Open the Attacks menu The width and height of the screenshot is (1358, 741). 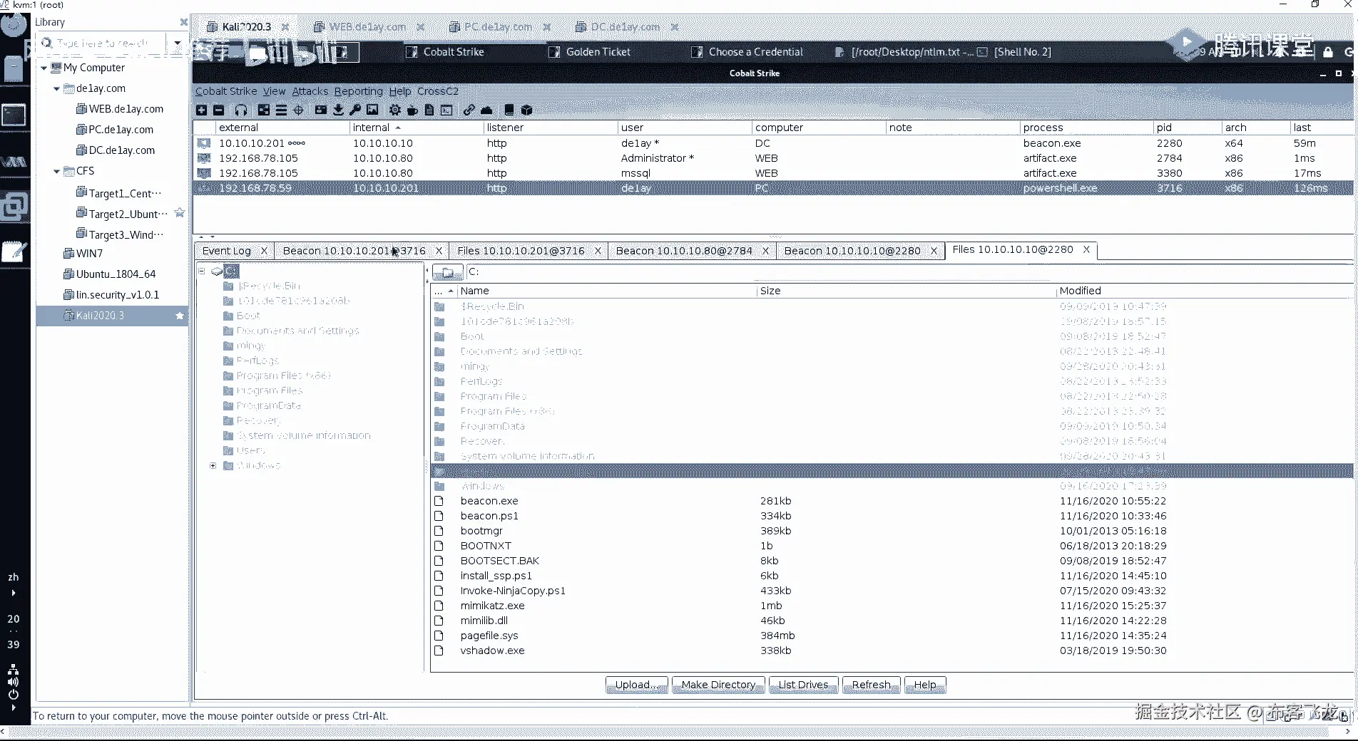(x=310, y=91)
